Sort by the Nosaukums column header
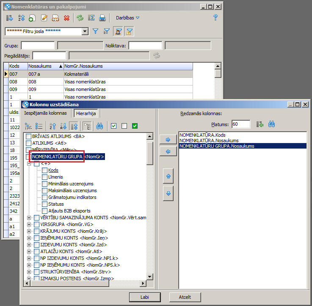Viewport: 312px width, 306px height. coord(46,66)
